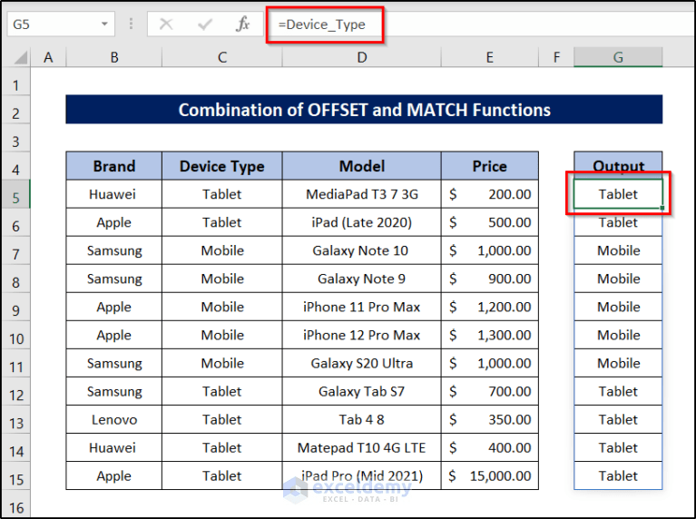Select column B header
Screen dimensions: 696x519
click(114, 57)
